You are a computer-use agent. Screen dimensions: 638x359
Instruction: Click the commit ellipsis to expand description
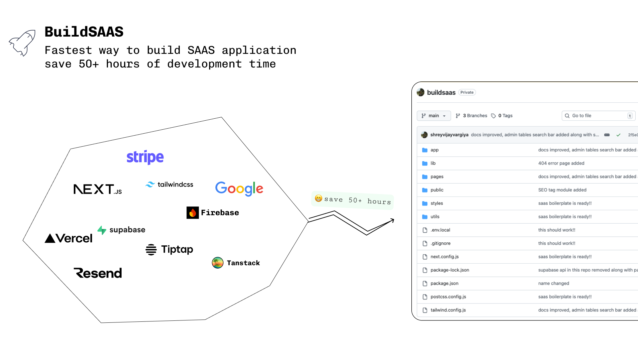607,135
